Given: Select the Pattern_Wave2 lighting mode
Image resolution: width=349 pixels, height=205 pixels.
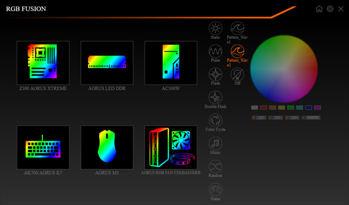Looking at the screenshot, I should point(237,51).
